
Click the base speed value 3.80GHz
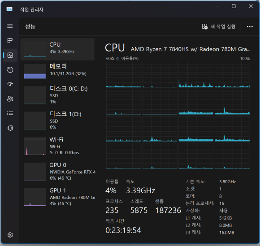pos(228,181)
